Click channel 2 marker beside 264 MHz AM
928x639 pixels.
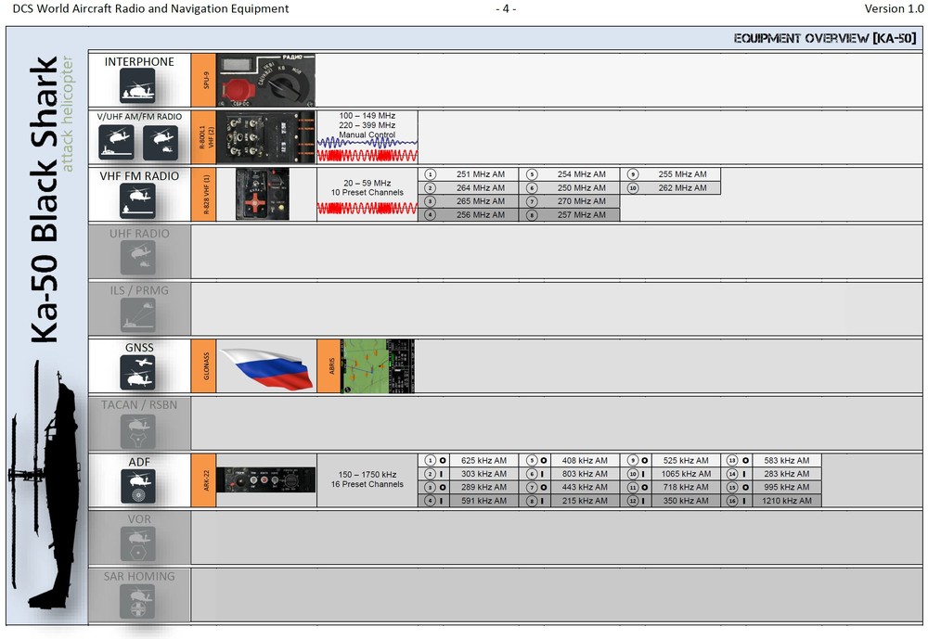coord(431,188)
